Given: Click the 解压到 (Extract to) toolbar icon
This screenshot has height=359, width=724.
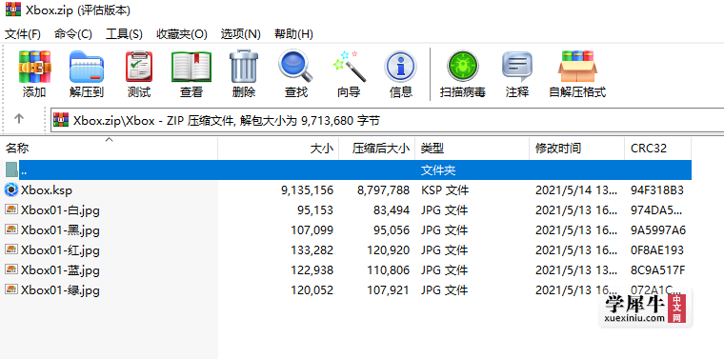Looking at the screenshot, I should [x=87, y=67].
